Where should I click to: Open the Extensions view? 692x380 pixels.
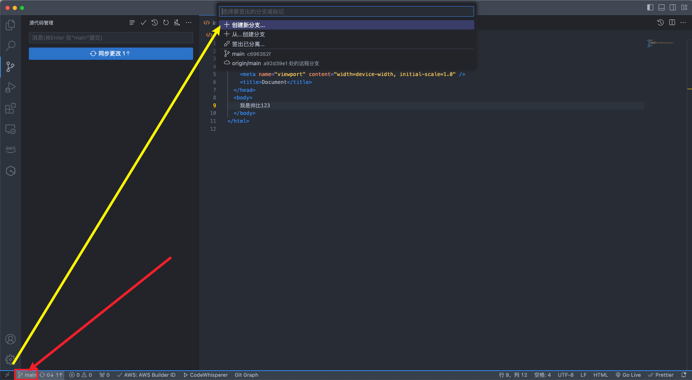pyautogui.click(x=10, y=108)
